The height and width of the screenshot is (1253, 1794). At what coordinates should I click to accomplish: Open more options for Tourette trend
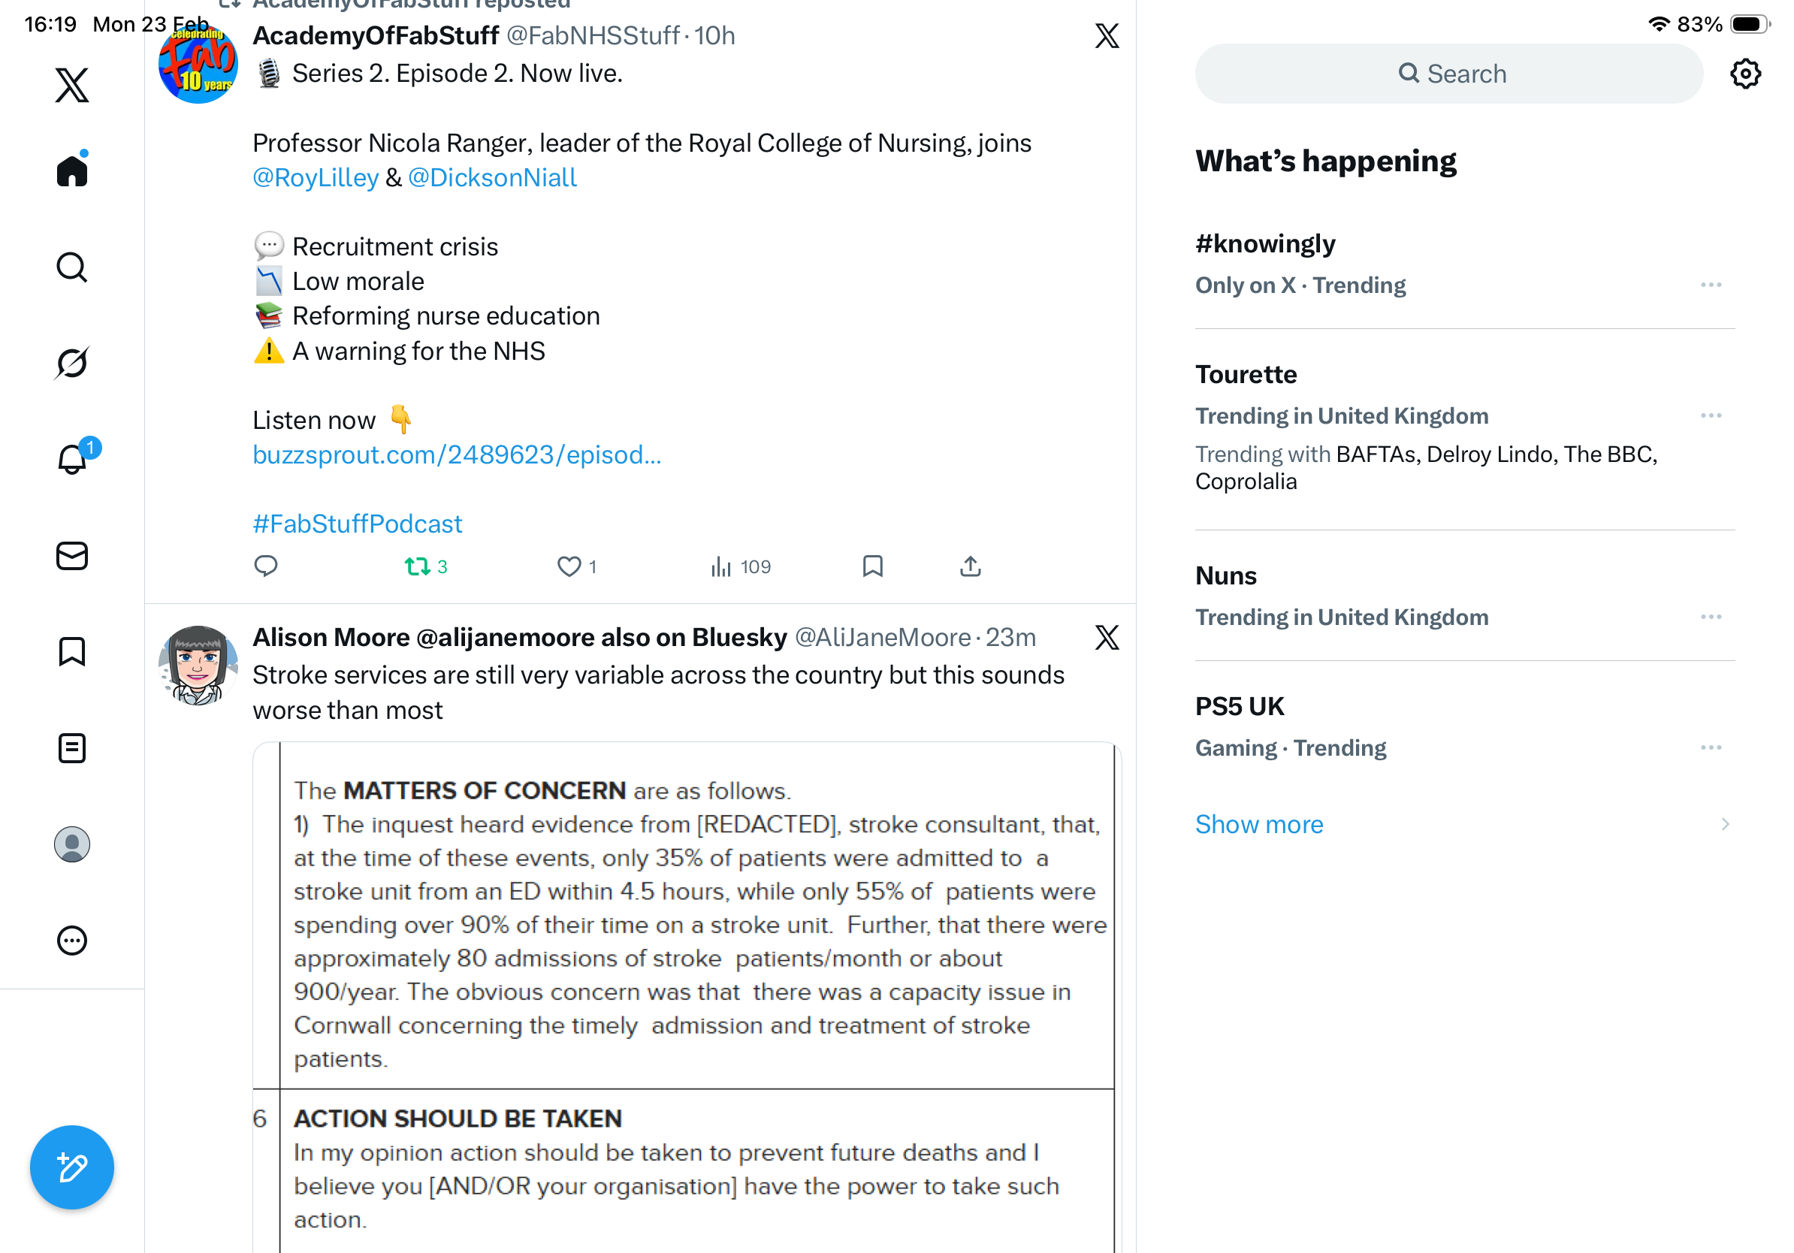pyautogui.click(x=1711, y=415)
